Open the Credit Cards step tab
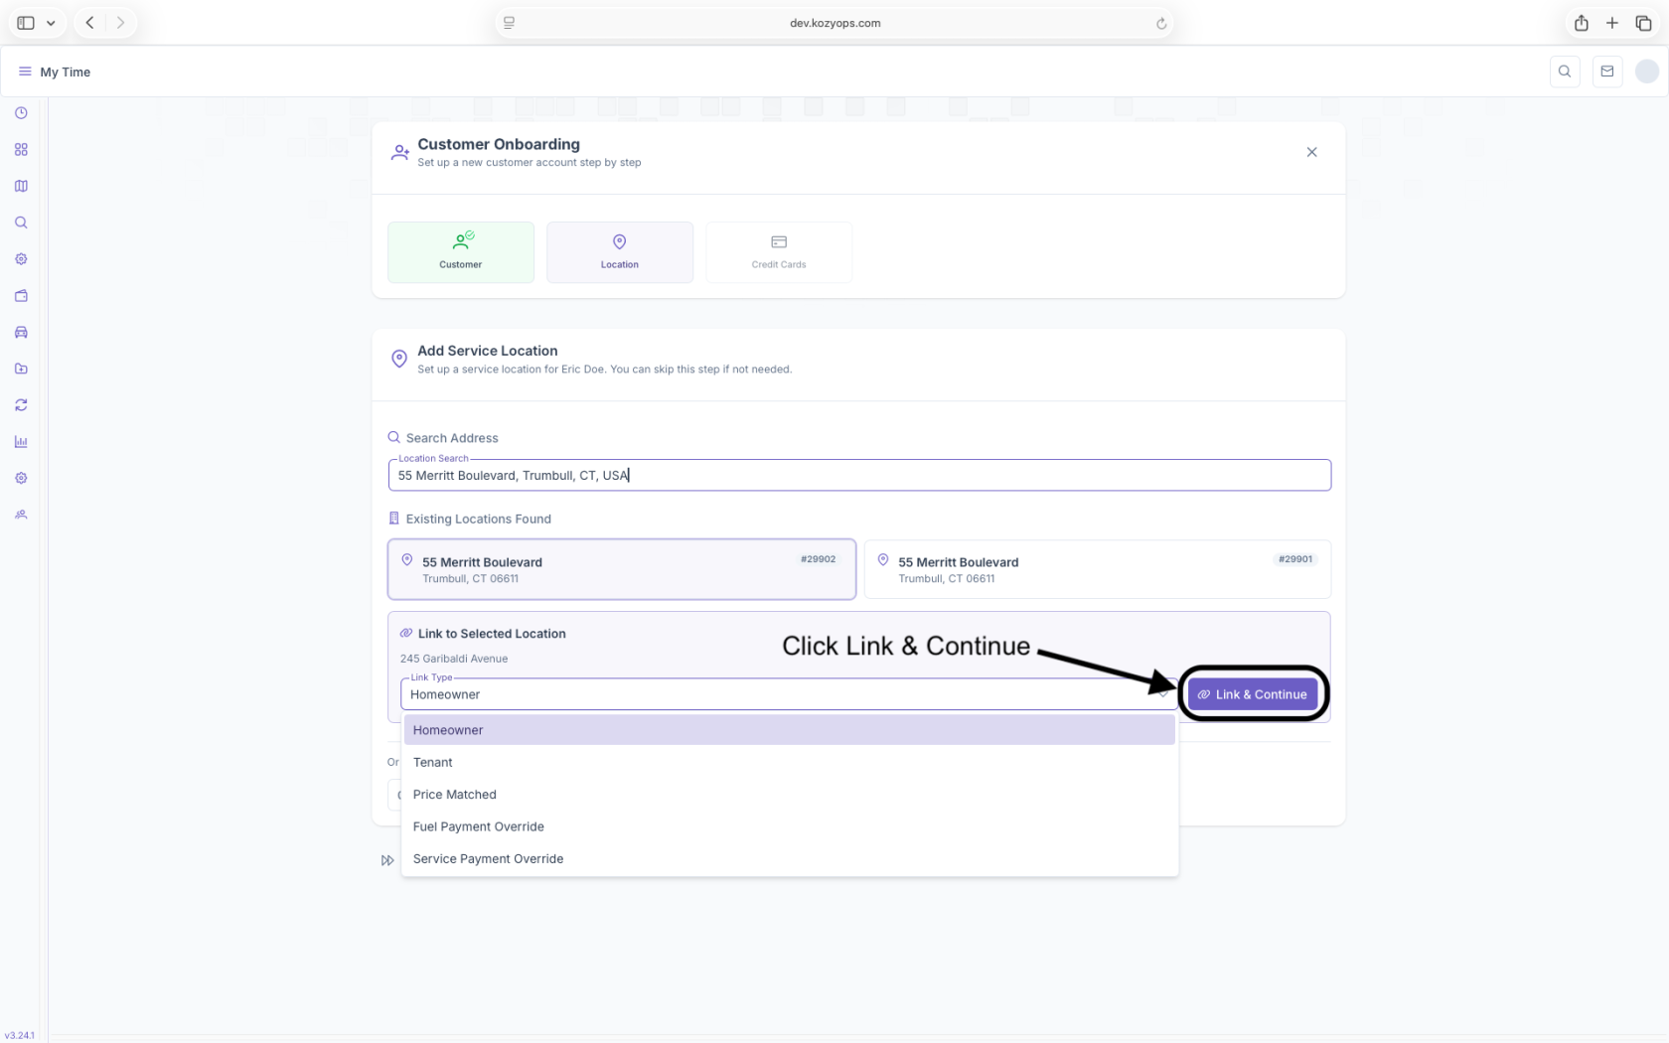The height and width of the screenshot is (1043, 1669). pos(779,252)
